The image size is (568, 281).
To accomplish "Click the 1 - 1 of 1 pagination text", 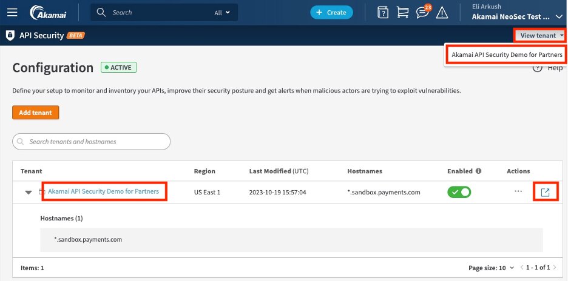I will tap(538, 268).
